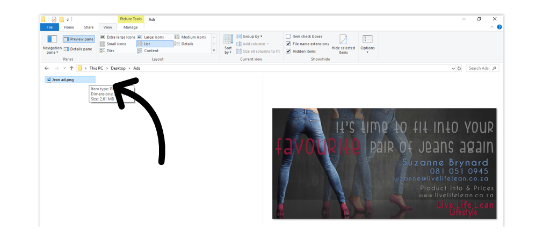The width and height of the screenshot is (543, 239).
Task: Go up one folder level
Action: [x=71, y=68]
